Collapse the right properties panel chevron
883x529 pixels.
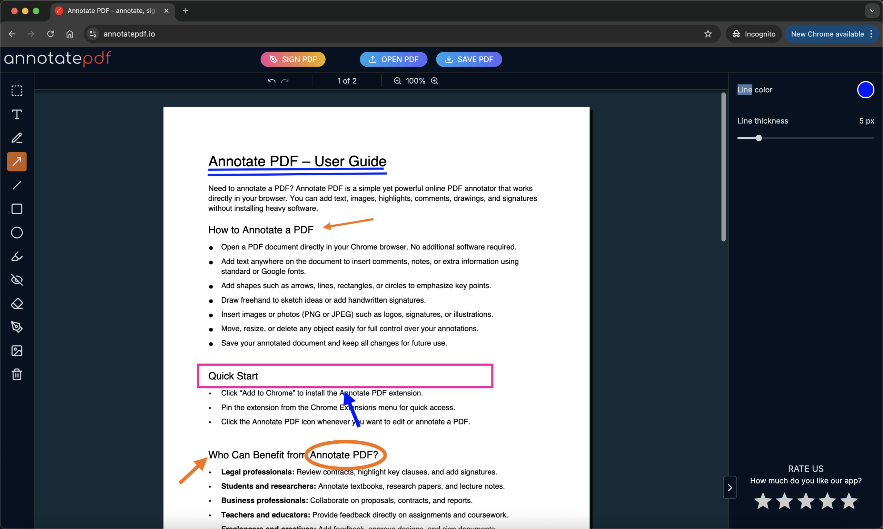pos(730,487)
